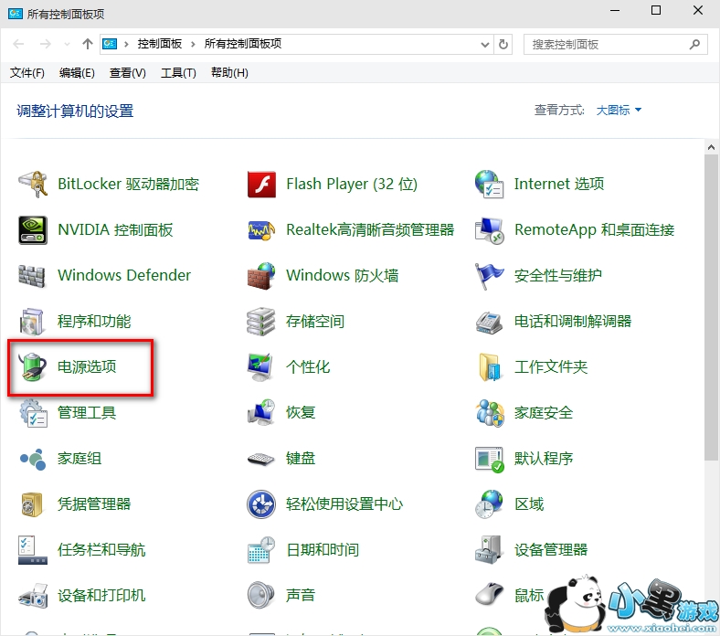Click the 搜索控制面板 search field
Image resolution: width=720 pixels, height=636 pixels.
point(615,45)
